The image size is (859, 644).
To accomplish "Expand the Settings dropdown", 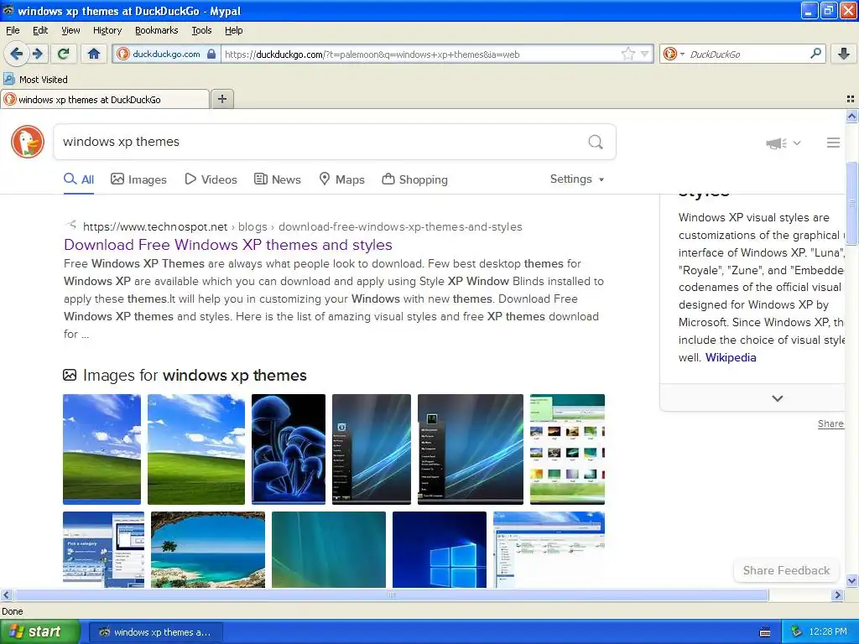I will pos(577,179).
